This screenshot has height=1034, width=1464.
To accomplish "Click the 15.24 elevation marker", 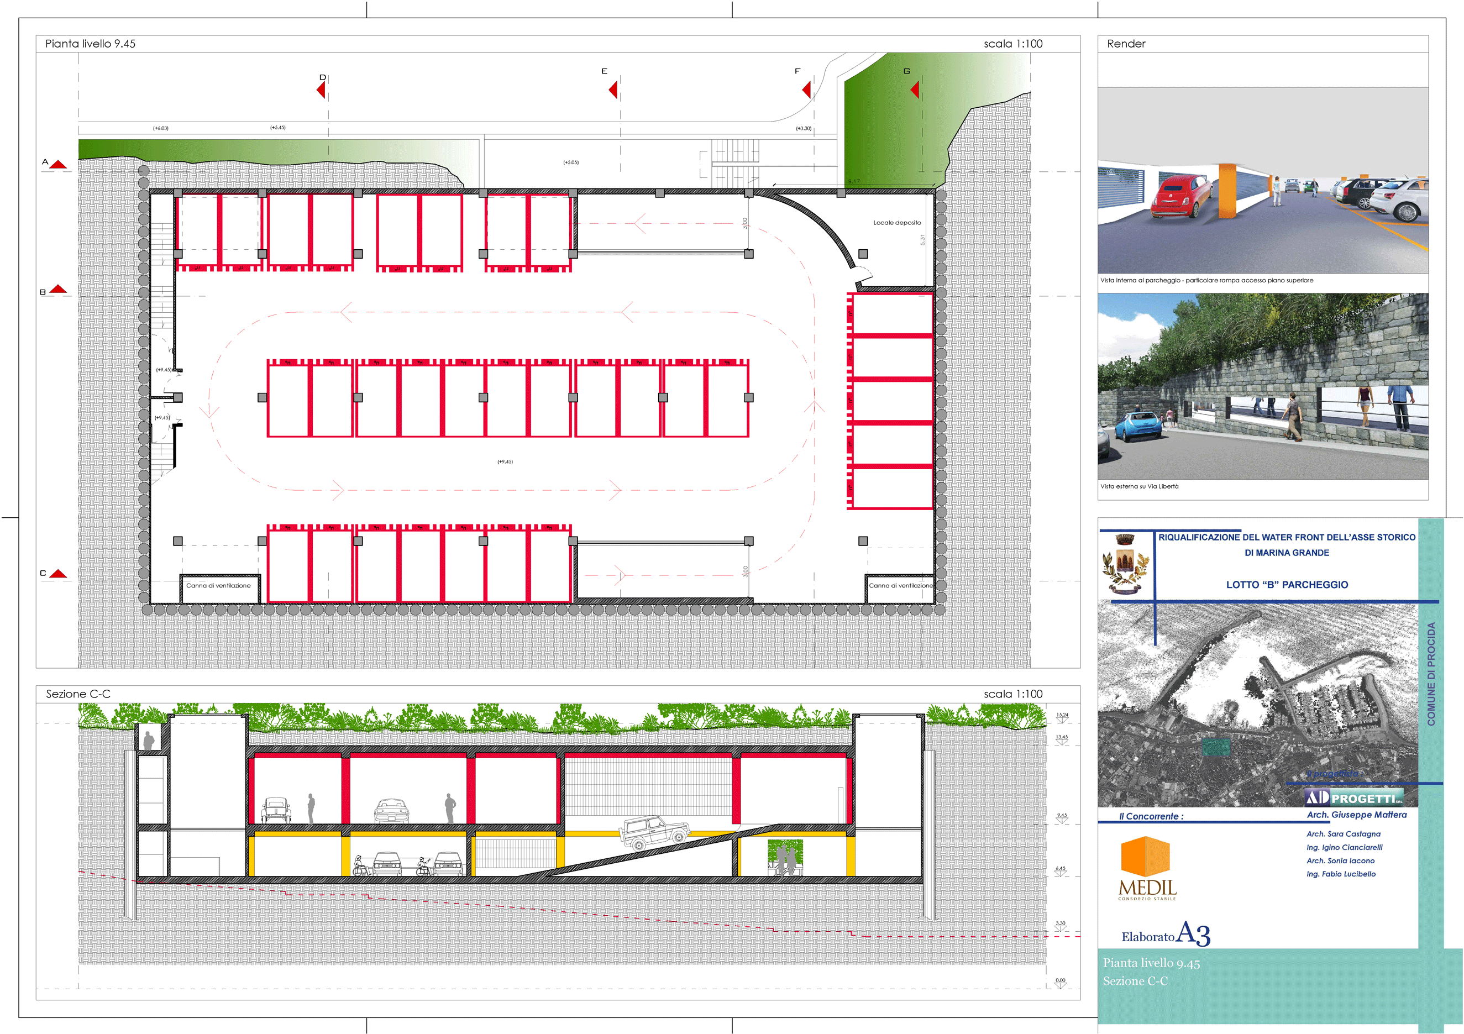I will click(x=1062, y=718).
